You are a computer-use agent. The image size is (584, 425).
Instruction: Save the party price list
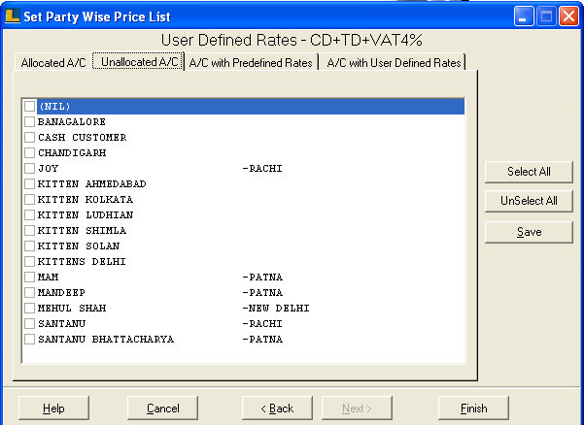click(529, 232)
